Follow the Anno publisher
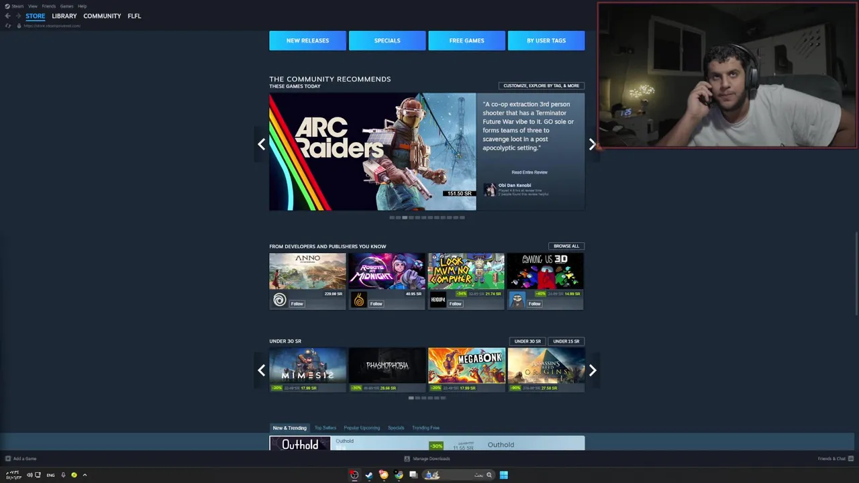The width and height of the screenshot is (859, 483). click(297, 304)
